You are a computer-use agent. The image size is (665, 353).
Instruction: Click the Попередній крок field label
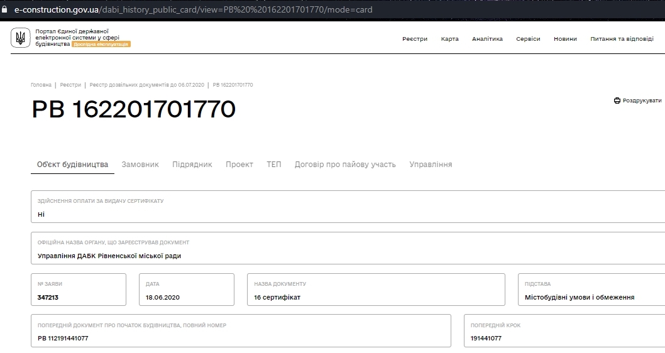click(x=495, y=325)
